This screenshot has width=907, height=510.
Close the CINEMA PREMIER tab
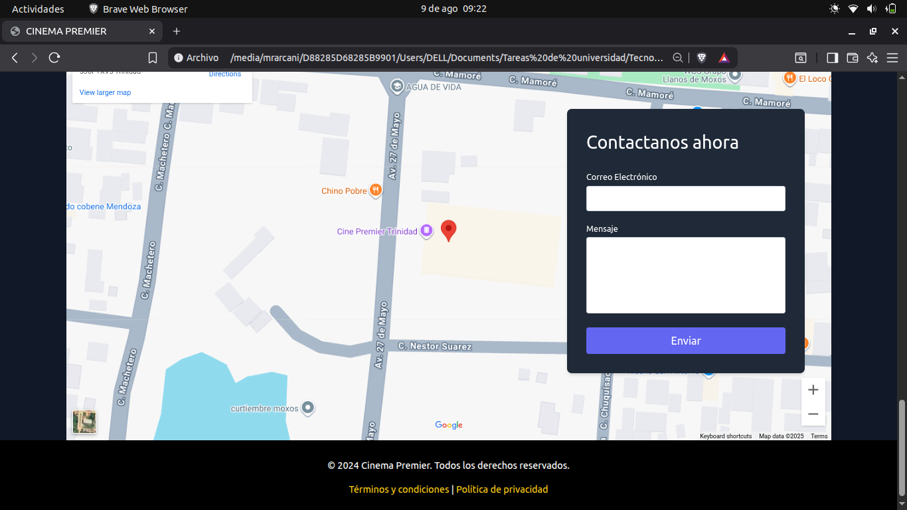pyautogui.click(x=152, y=31)
